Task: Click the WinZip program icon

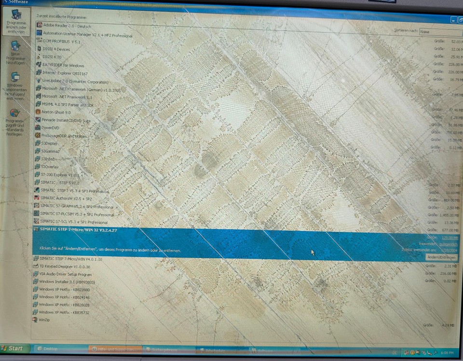Action: point(37,319)
